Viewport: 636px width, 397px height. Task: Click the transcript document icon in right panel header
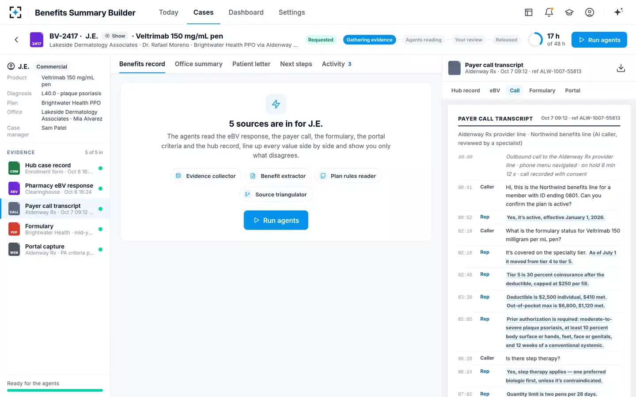454,68
